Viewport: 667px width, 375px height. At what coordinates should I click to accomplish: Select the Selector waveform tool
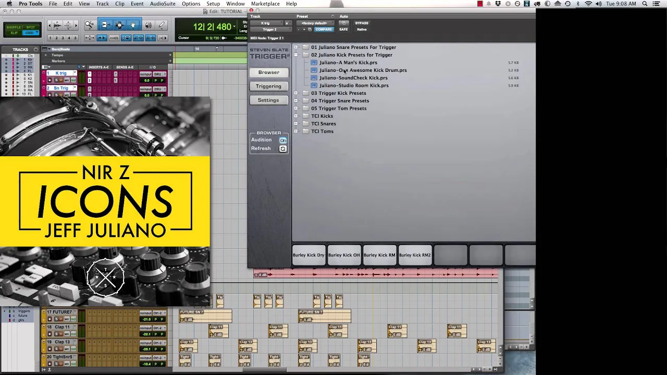point(120,25)
